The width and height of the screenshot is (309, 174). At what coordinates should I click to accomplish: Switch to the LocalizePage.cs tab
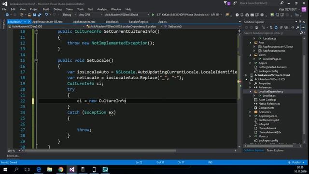pyautogui.click(x=139, y=22)
